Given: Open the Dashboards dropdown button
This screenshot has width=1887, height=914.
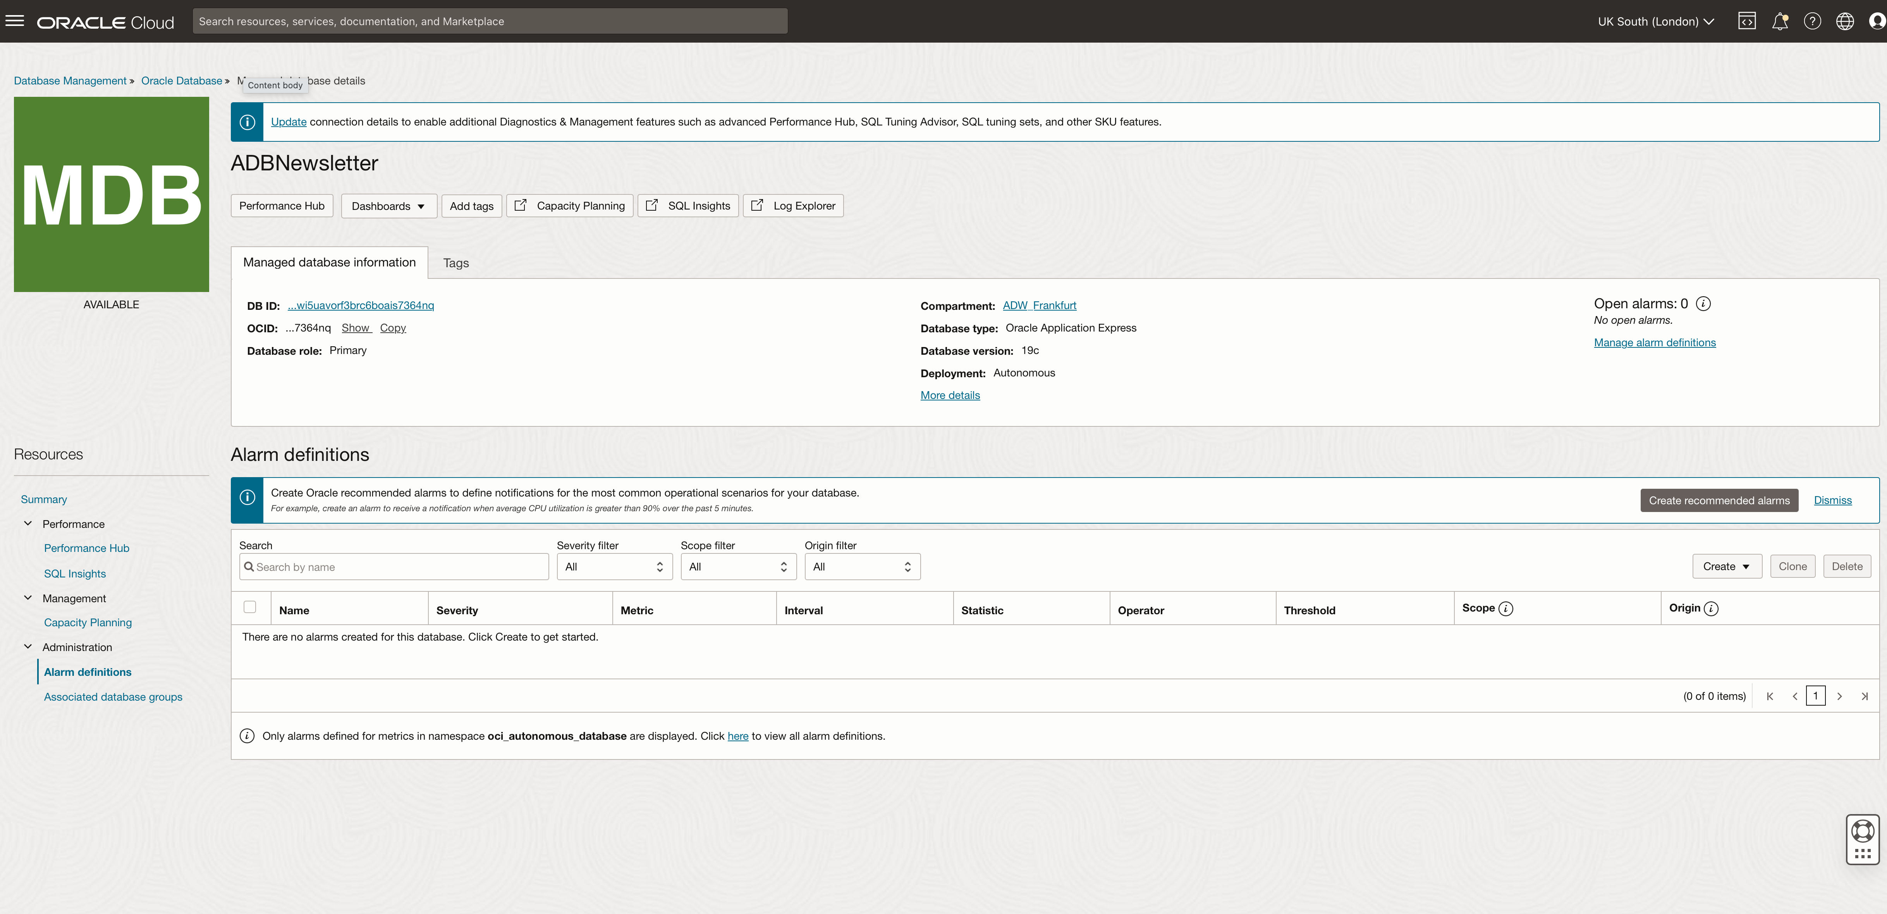Looking at the screenshot, I should tap(388, 206).
